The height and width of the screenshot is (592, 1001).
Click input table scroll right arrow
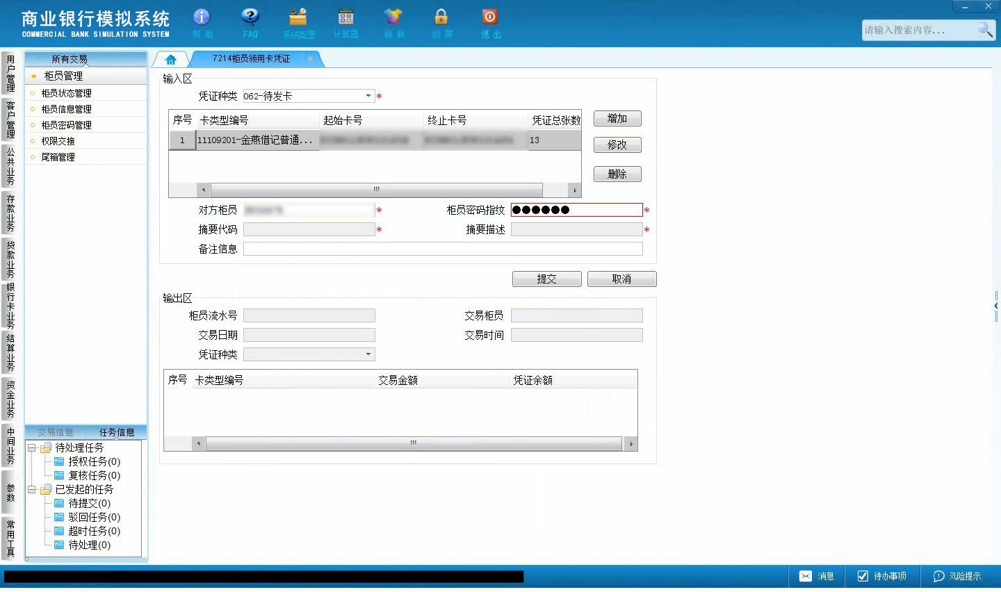coord(574,190)
